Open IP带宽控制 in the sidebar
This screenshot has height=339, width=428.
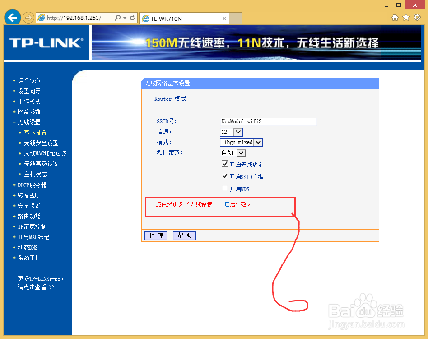[32, 226]
